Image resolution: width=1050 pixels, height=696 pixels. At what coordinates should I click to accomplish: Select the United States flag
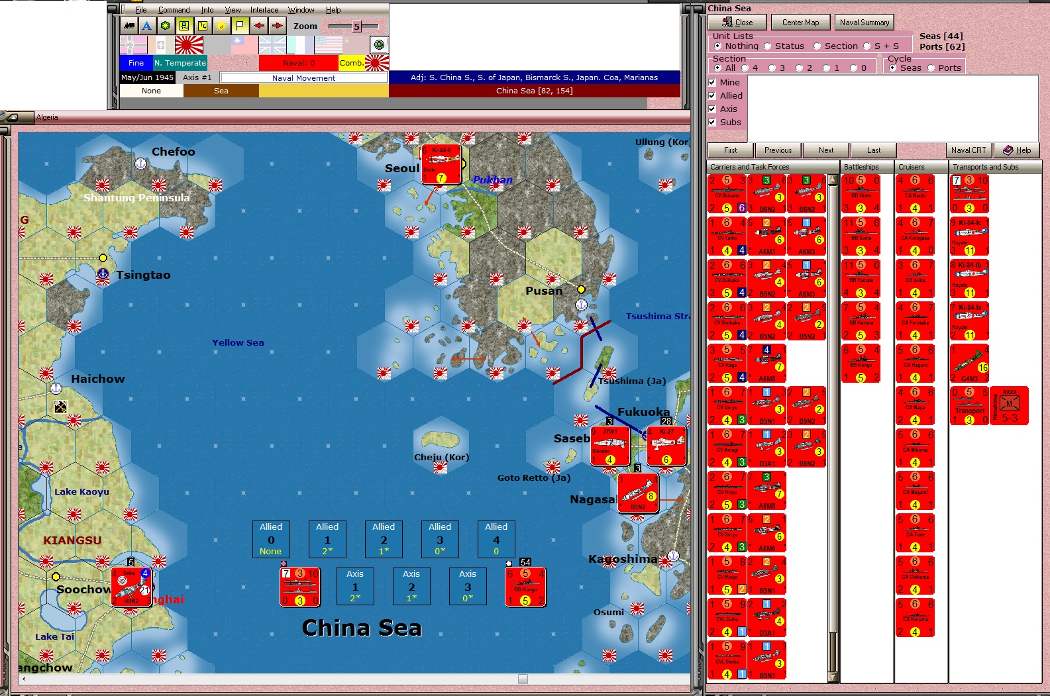tap(328, 45)
